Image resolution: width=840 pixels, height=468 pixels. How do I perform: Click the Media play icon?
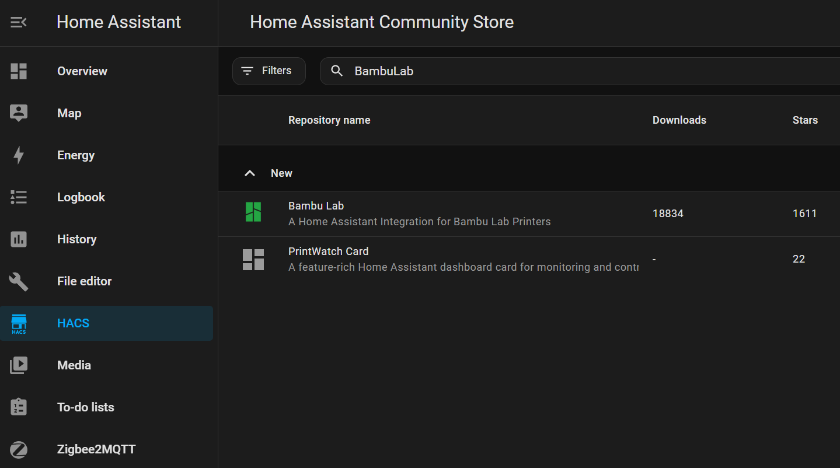tap(19, 365)
